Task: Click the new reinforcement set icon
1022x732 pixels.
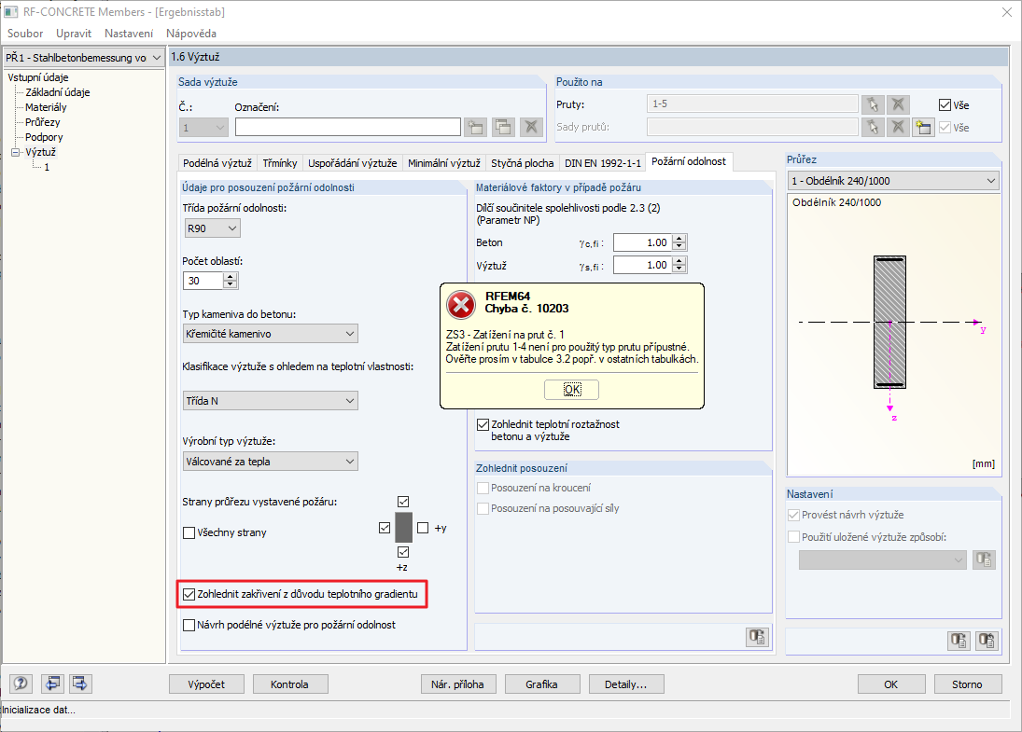Action: pos(476,126)
